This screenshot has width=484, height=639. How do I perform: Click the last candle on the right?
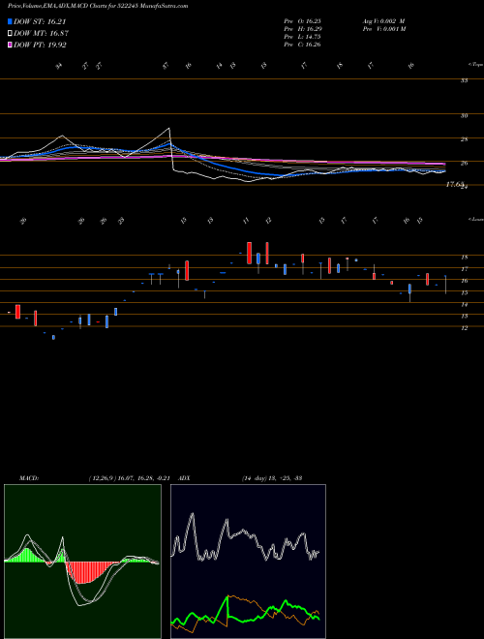coord(445,285)
